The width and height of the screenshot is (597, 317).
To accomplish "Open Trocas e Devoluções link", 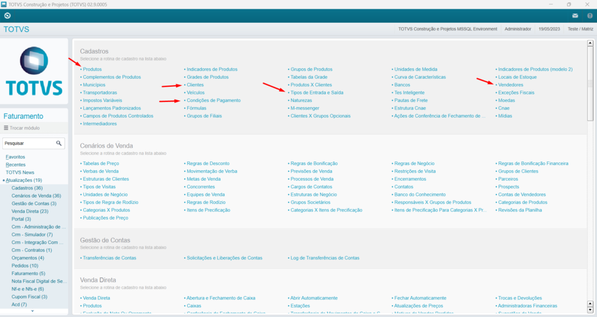I will [x=519, y=298].
